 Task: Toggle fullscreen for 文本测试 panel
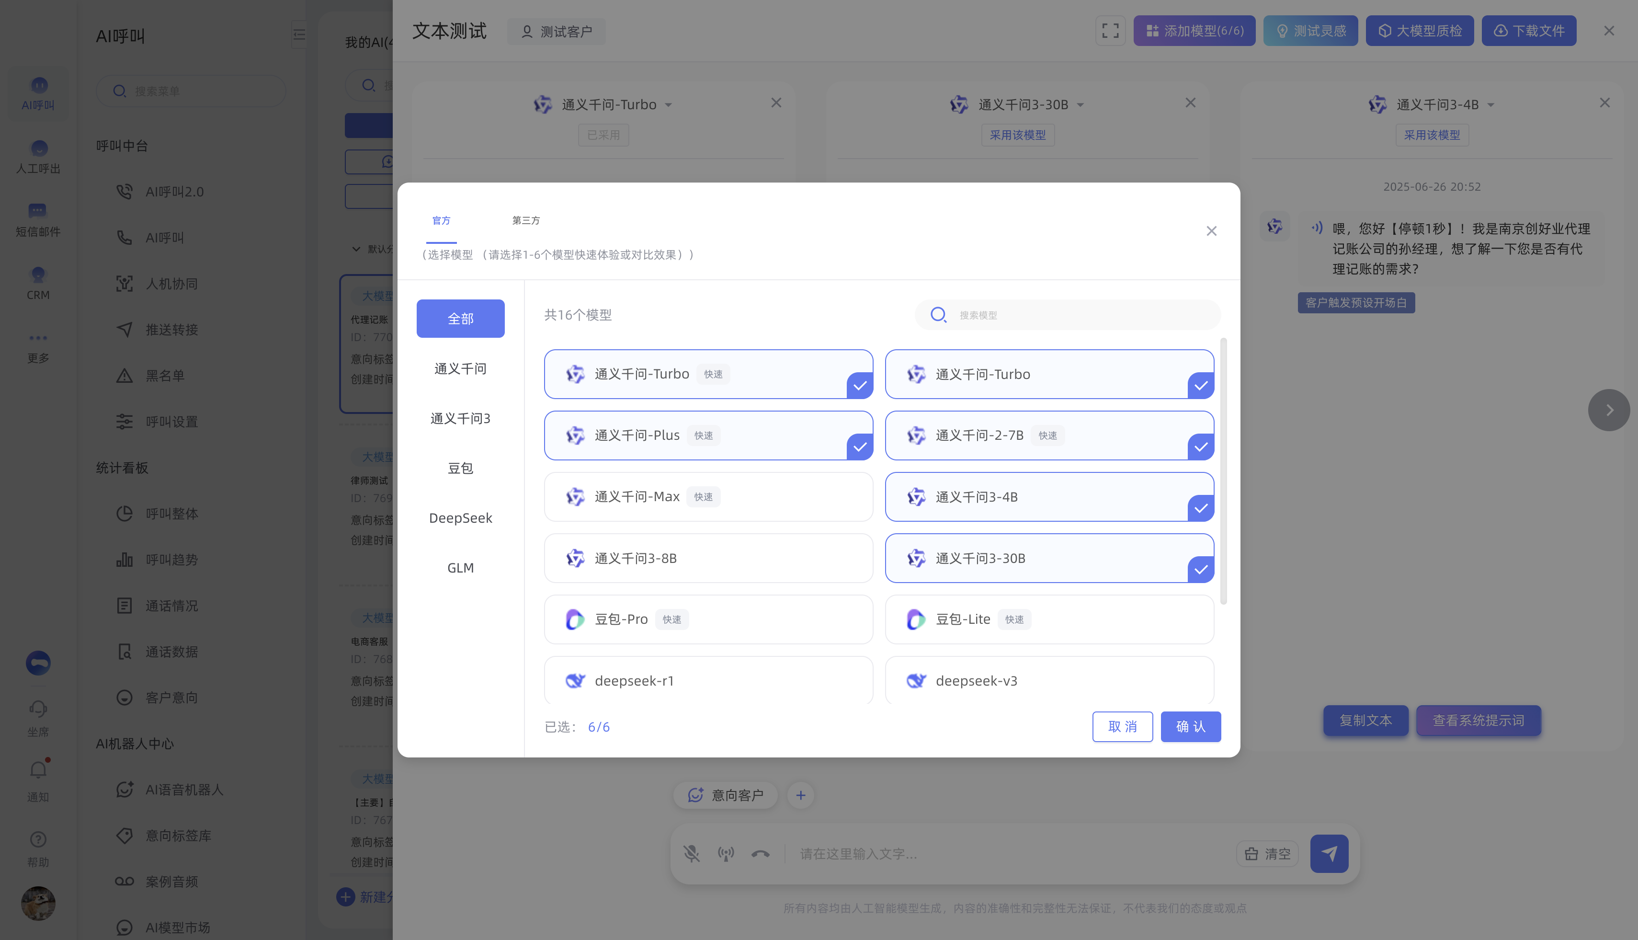(1110, 30)
